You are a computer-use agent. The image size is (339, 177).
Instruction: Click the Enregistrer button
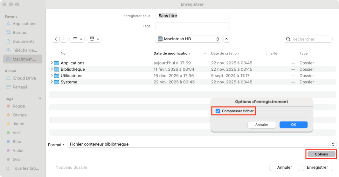tap(317, 167)
